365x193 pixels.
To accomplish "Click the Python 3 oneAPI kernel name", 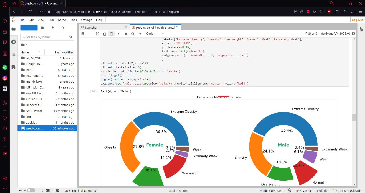I will 327,34.
